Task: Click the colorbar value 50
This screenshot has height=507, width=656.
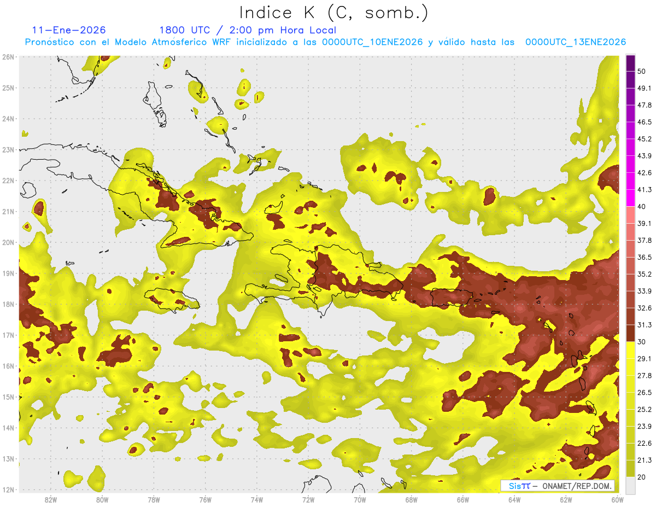Action: pos(642,71)
